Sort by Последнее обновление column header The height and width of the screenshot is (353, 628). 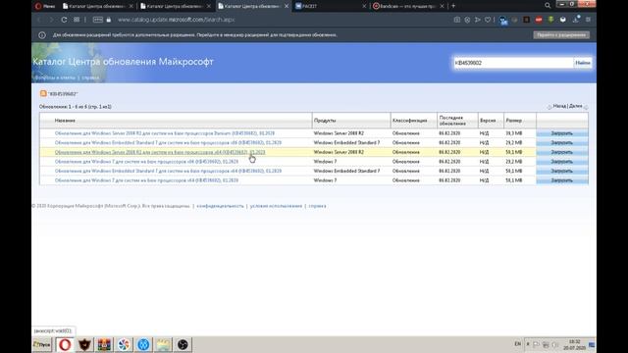pyautogui.click(x=452, y=121)
